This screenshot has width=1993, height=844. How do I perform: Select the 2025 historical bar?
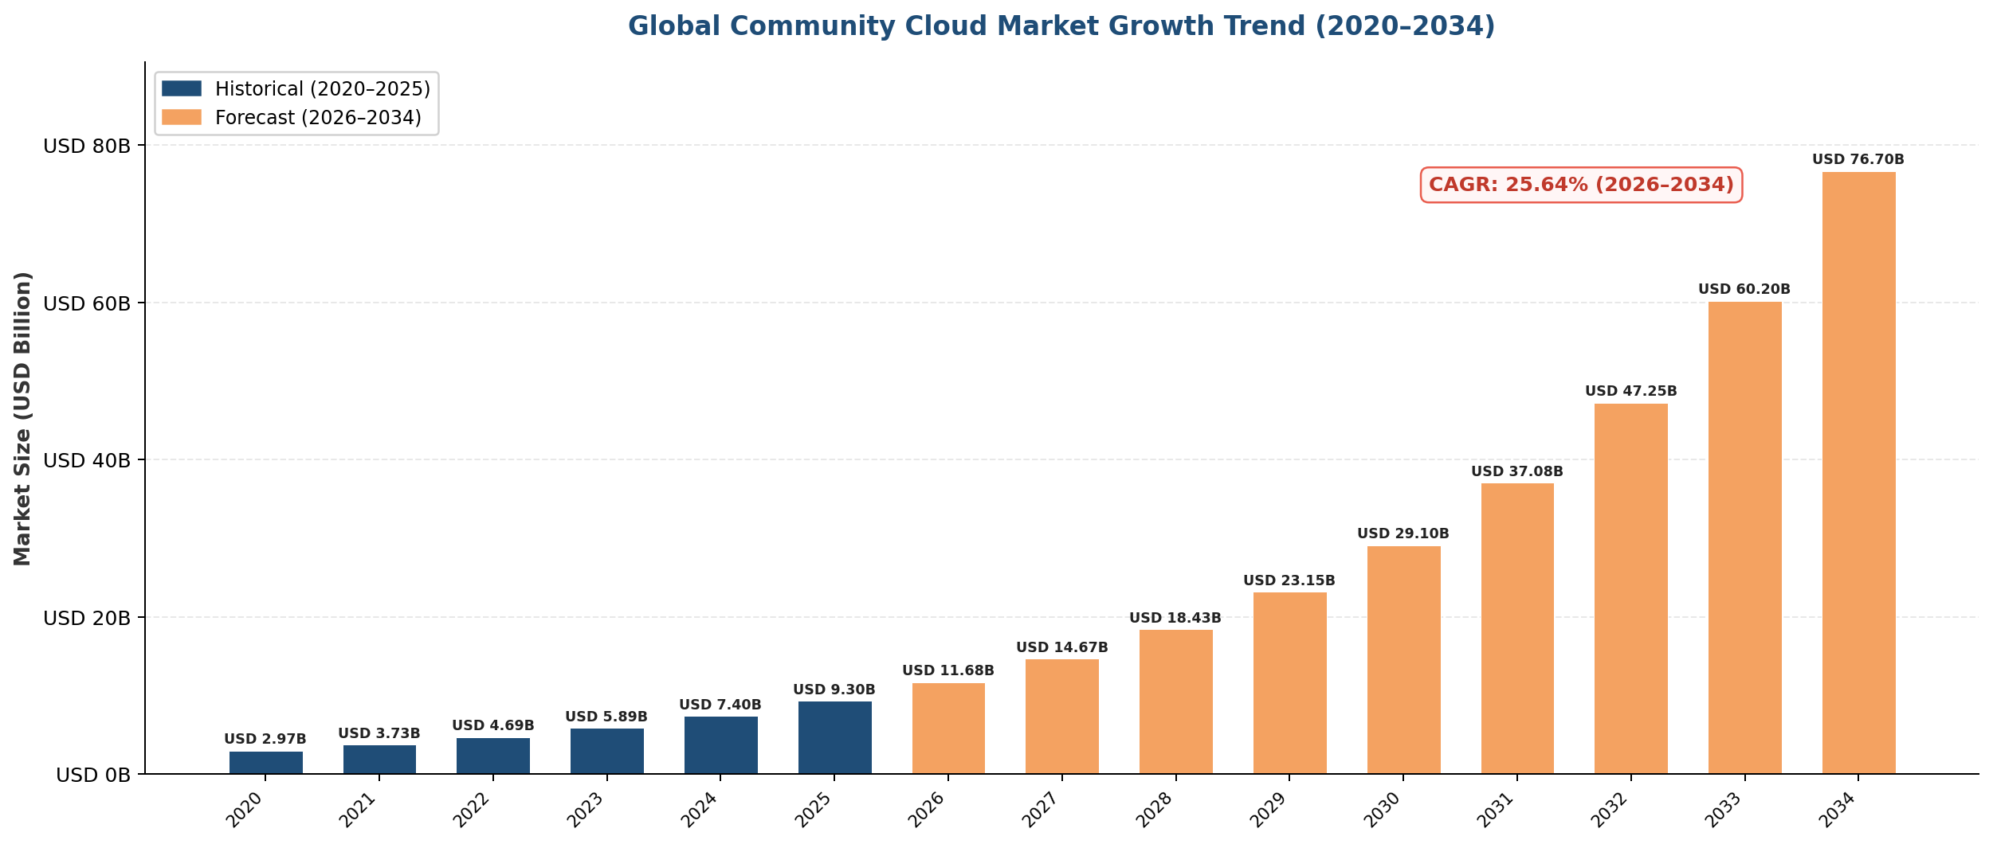click(x=834, y=737)
